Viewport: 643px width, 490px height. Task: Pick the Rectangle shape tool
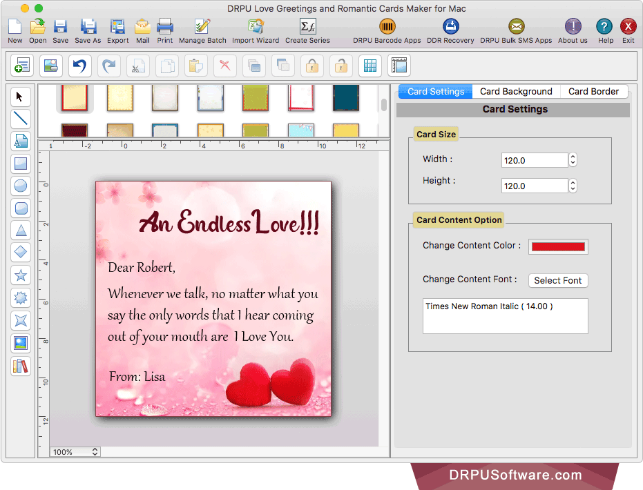(x=20, y=164)
